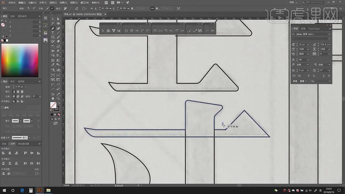Image resolution: width=345 pixels, height=194 pixels.
Task: Open the font size 12 pt dropdown
Action: [308, 45]
